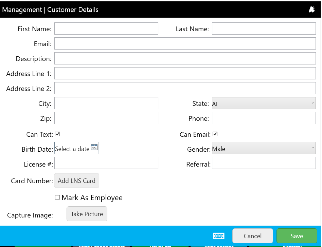Click the Description input box
The width and height of the screenshot is (322, 247).
click(x=185, y=58)
